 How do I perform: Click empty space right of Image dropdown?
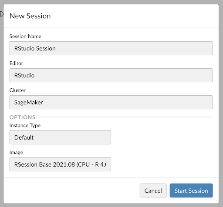pyautogui.click(x=162, y=164)
